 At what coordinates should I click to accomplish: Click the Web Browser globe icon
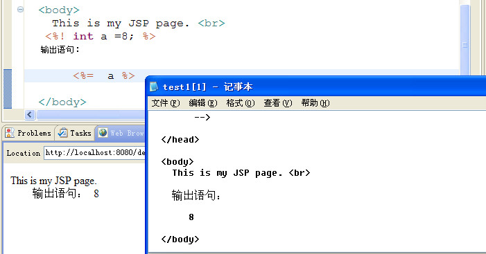point(103,133)
